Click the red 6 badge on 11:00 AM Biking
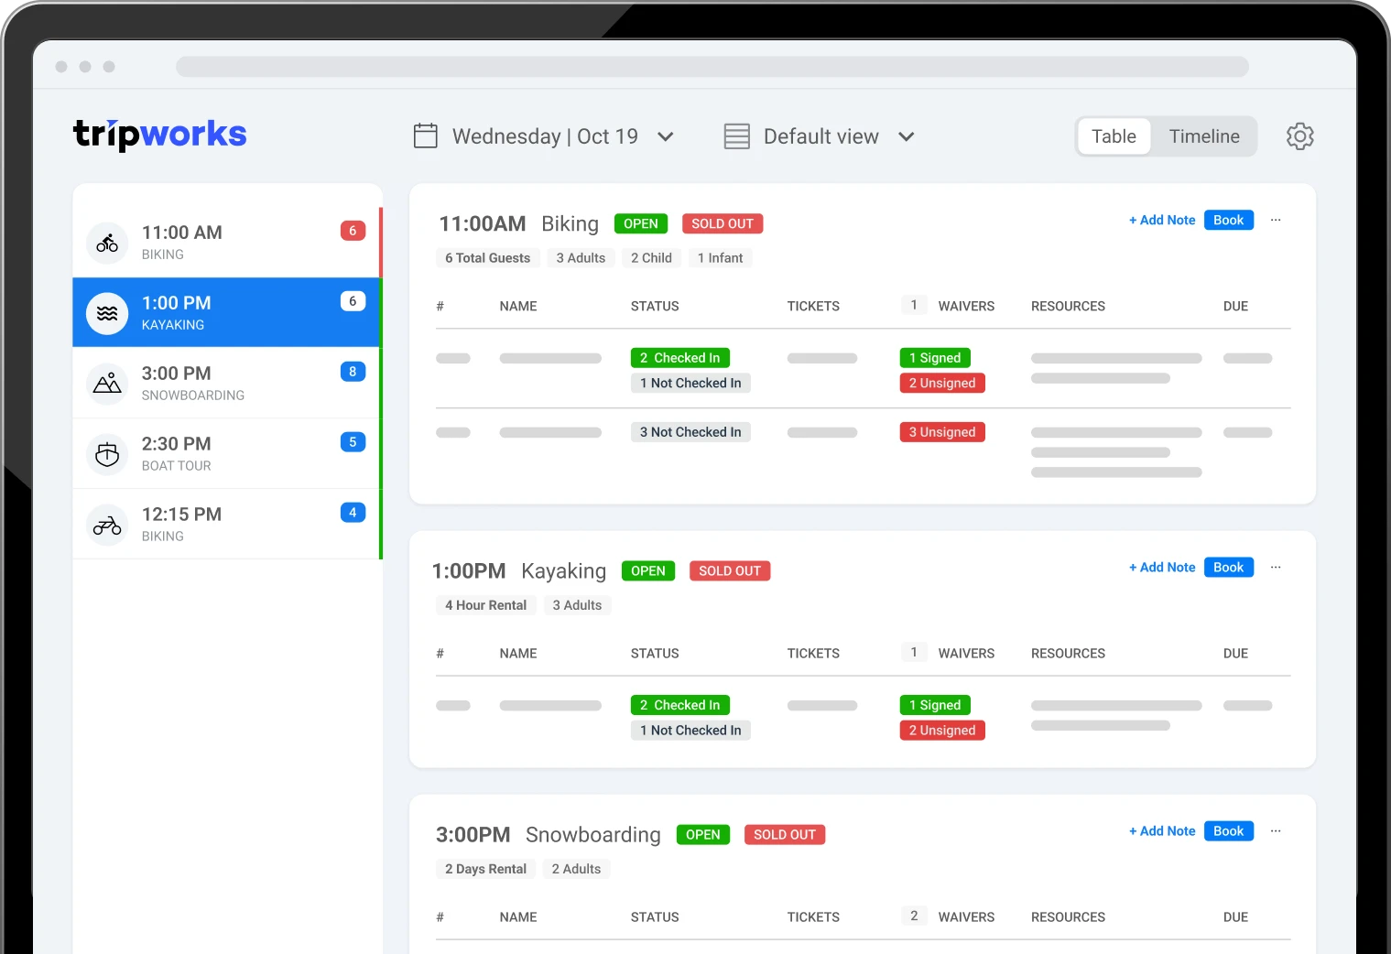 pyautogui.click(x=353, y=231)
